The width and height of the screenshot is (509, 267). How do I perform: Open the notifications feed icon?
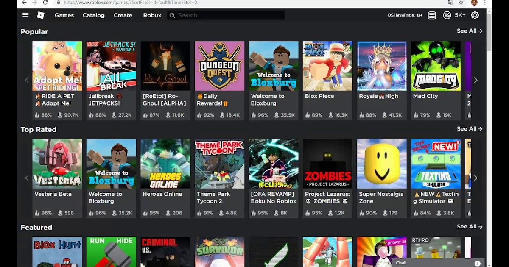pos(432,15)
